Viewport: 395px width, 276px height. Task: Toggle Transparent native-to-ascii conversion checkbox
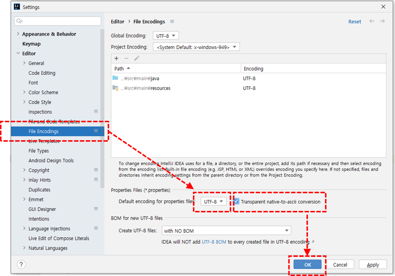(x=236, y=201)
